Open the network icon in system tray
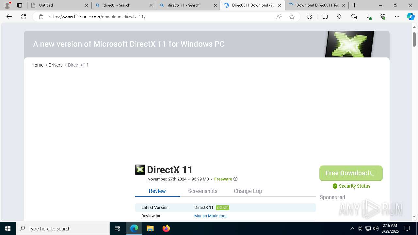 (368, 228)
